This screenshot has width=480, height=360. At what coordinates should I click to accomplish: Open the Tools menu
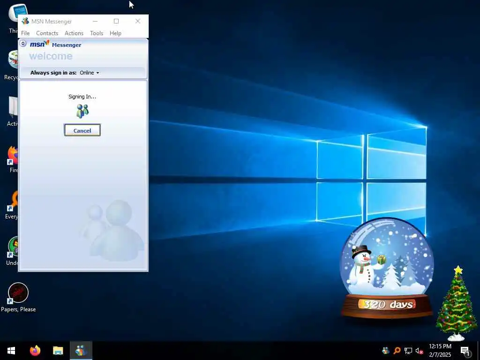(x=97, y=33)
